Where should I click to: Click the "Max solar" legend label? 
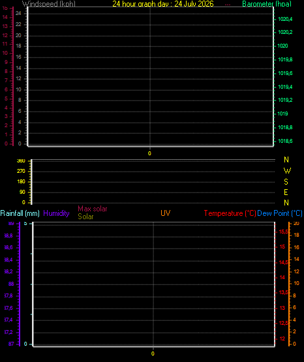coord(93,209)
